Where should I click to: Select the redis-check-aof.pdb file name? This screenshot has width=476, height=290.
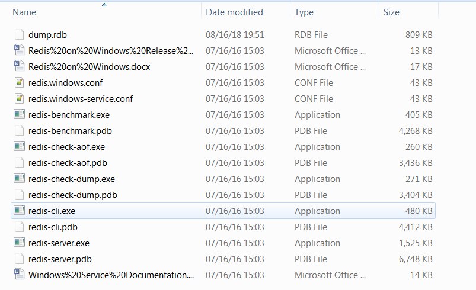point(68,163)
